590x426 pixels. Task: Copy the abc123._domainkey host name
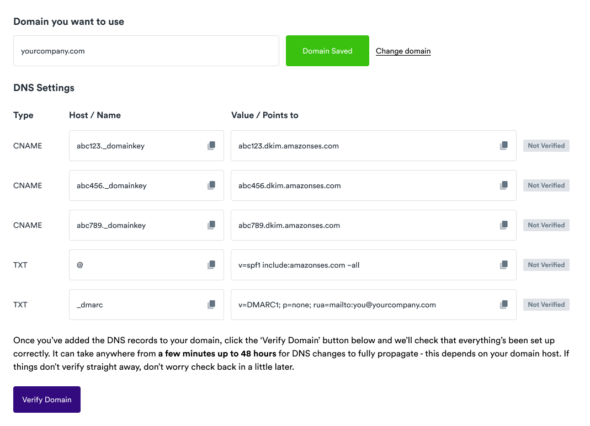coord(211,146)
